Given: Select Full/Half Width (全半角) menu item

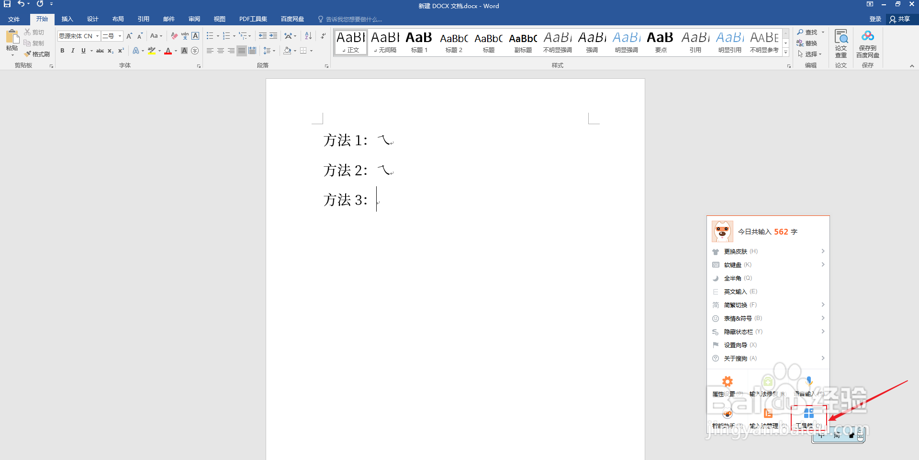Looking at the screenshot, I should point(768,278).
